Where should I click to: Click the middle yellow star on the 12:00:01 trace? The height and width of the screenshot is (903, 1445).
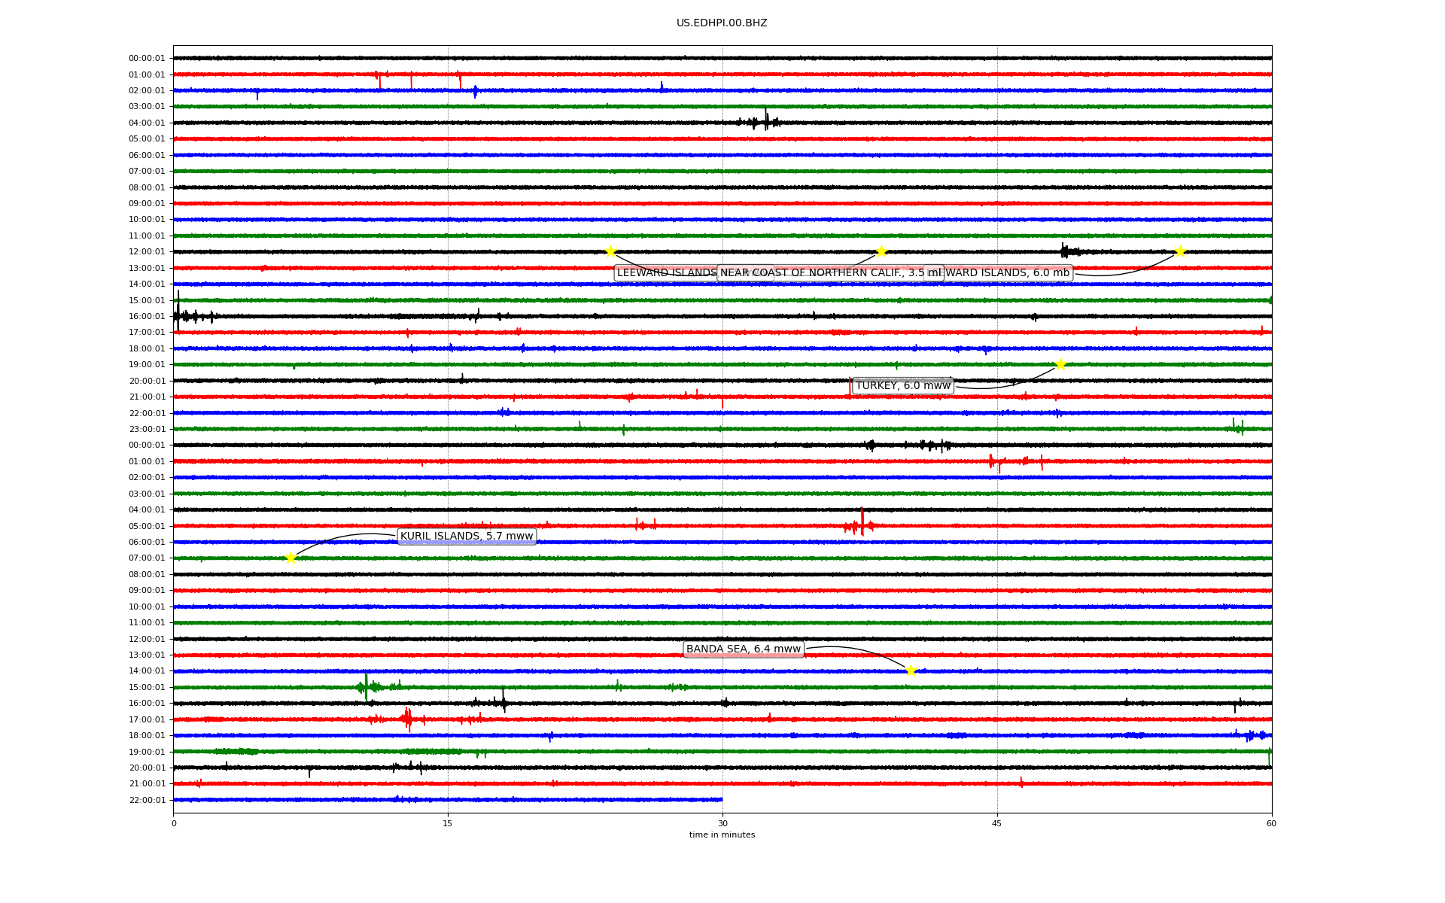[881, 251]
